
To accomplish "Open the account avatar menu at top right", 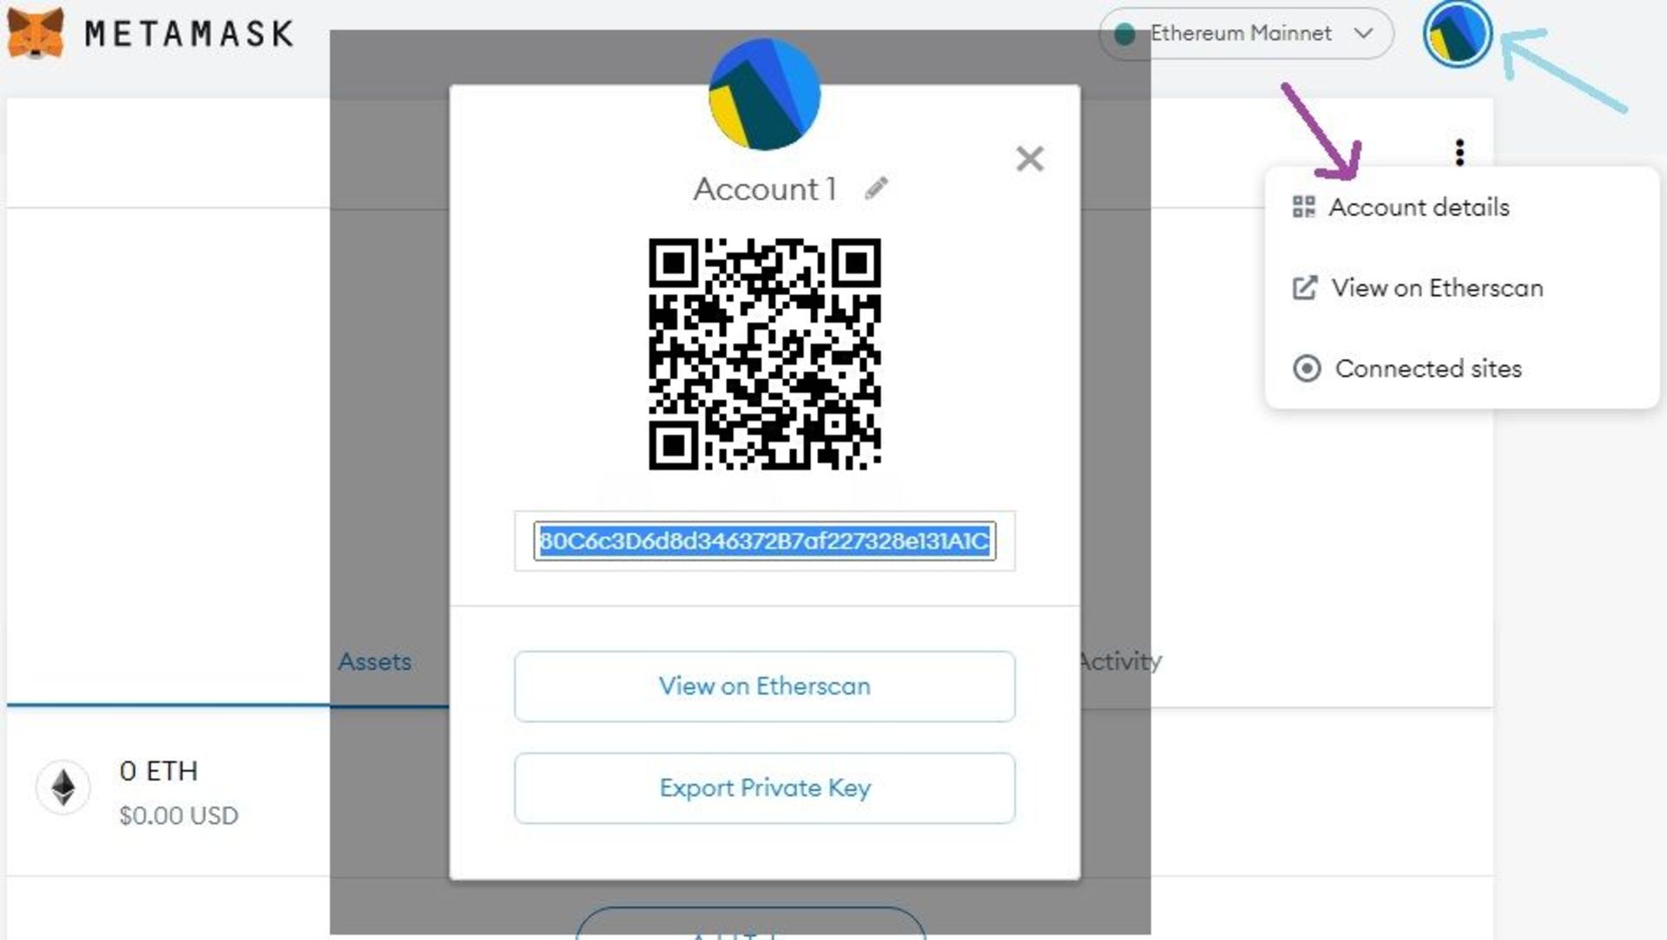I will (1458, 34).
